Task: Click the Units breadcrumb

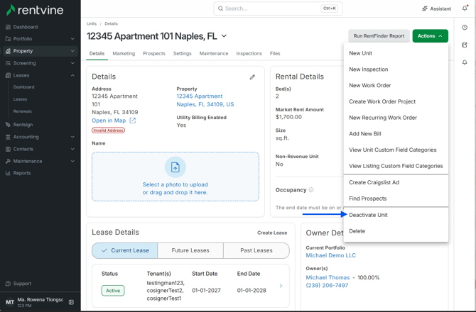Action: coord(92,23)
